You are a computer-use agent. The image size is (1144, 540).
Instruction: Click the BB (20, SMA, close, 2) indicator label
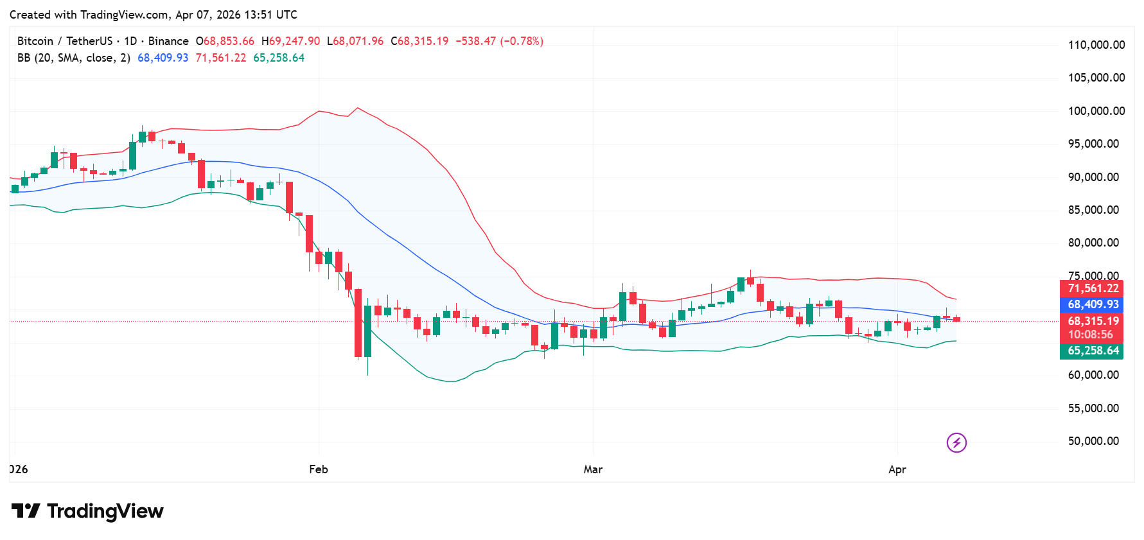pyautogui.click(x=73, y=58)
